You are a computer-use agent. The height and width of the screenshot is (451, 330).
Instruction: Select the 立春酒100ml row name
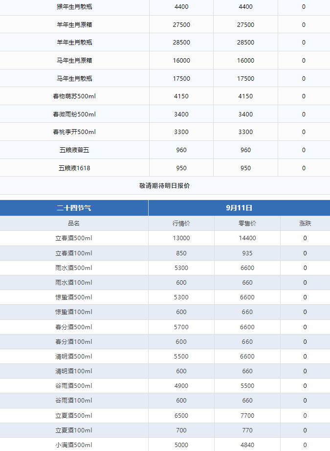(x=74, y=253)
